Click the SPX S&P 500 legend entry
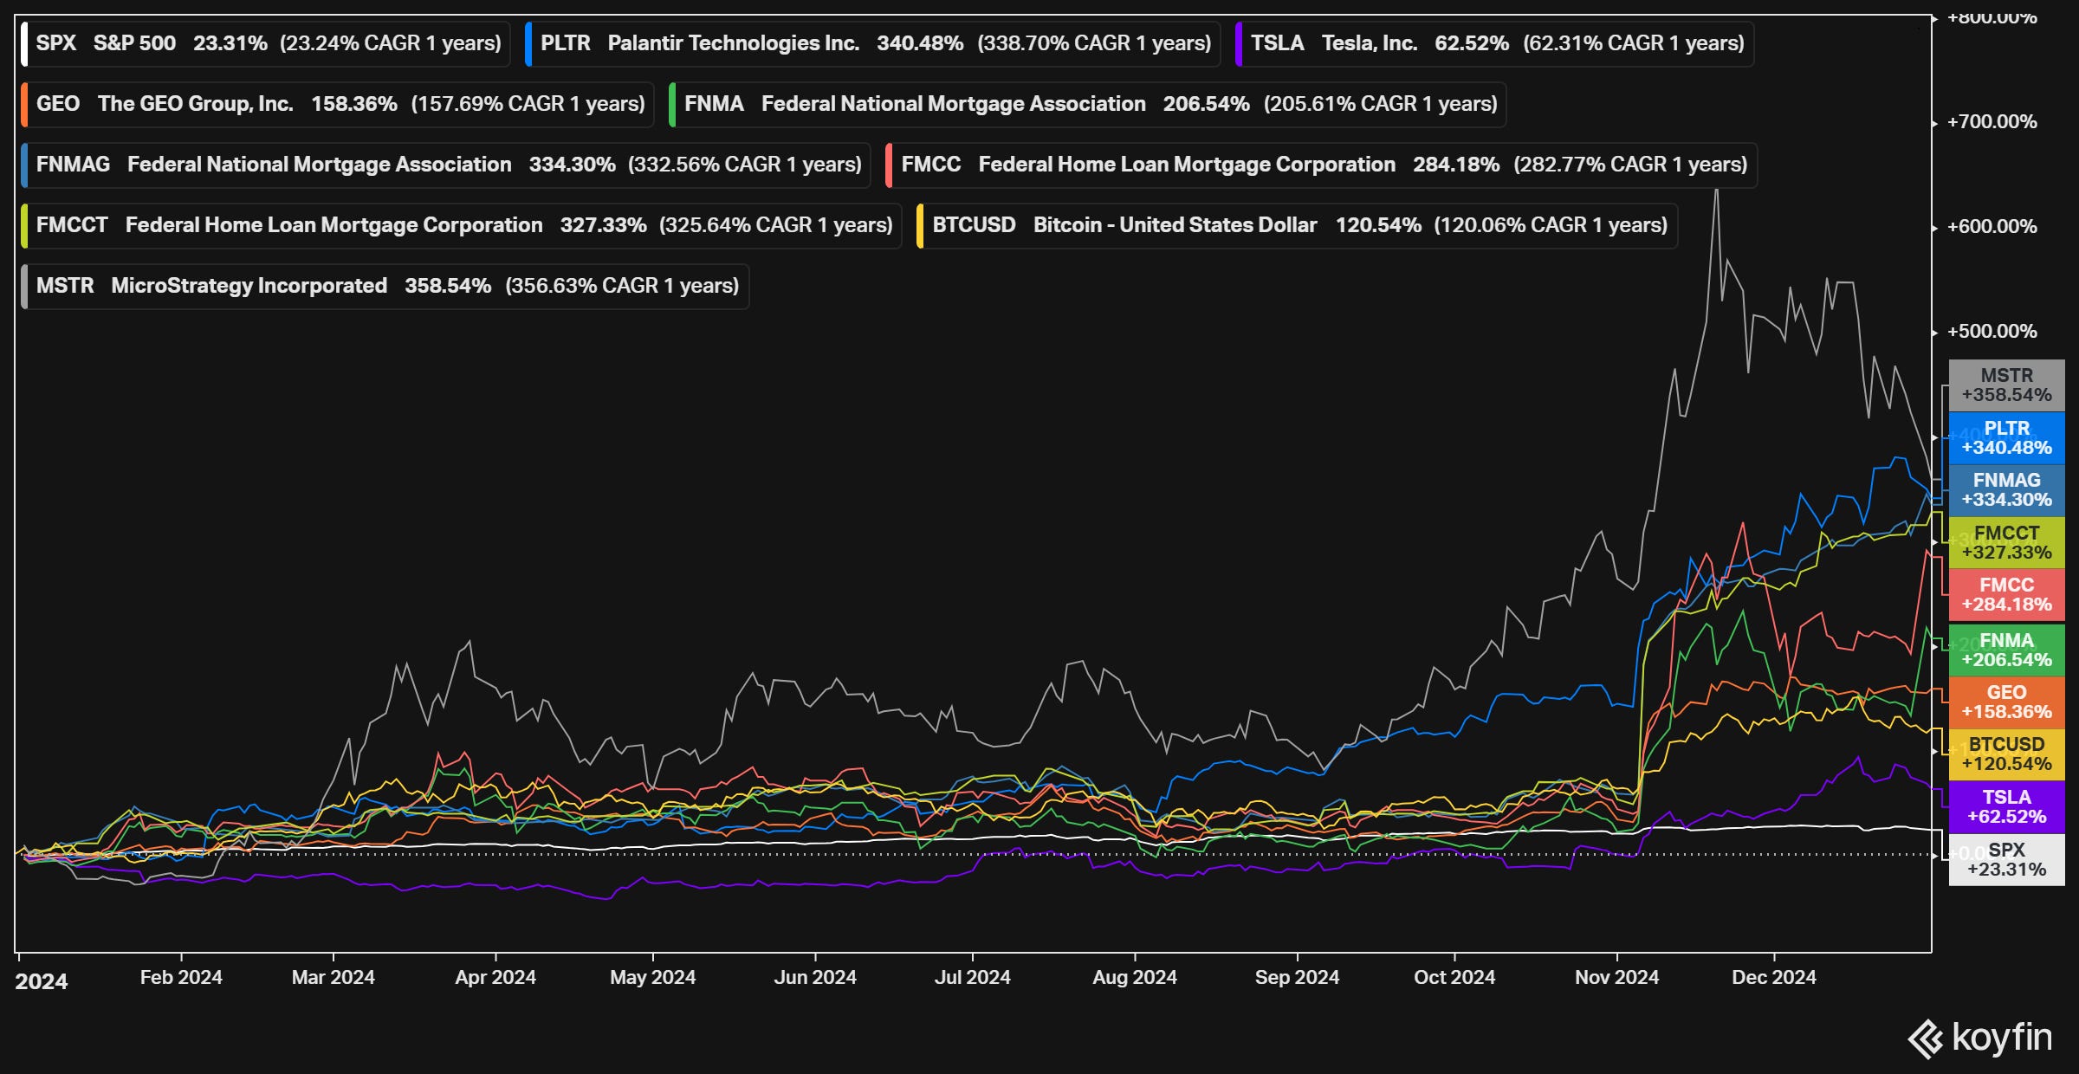The width and height of the screenshot is (2079, 1074). point(265,43)
